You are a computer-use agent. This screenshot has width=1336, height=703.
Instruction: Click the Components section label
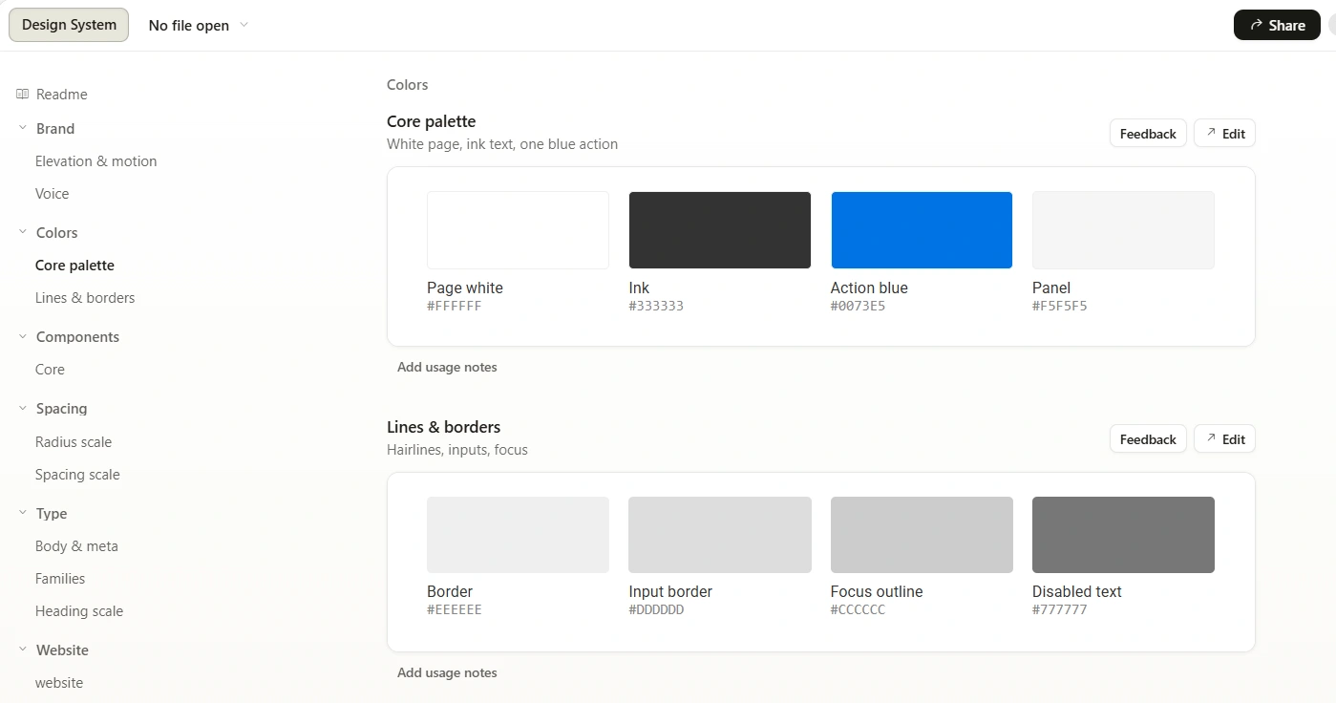[77, 336]
